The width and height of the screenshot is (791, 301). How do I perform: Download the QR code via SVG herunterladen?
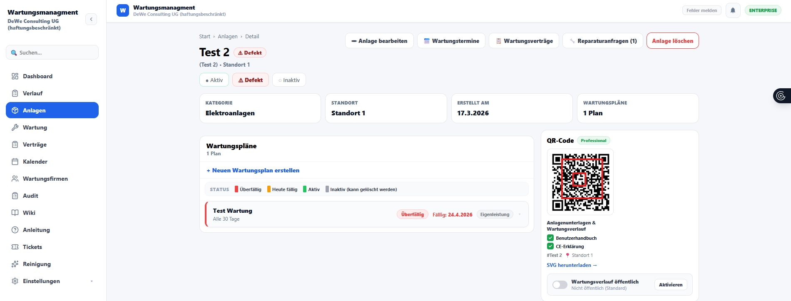572,265
